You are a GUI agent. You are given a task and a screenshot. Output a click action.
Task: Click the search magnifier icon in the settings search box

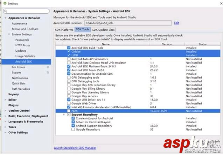point(6,11)
